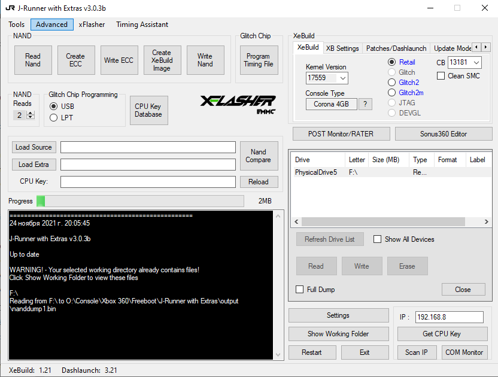The image size is (498, 377).
Task: Click the Exit button
Action: 365,352
